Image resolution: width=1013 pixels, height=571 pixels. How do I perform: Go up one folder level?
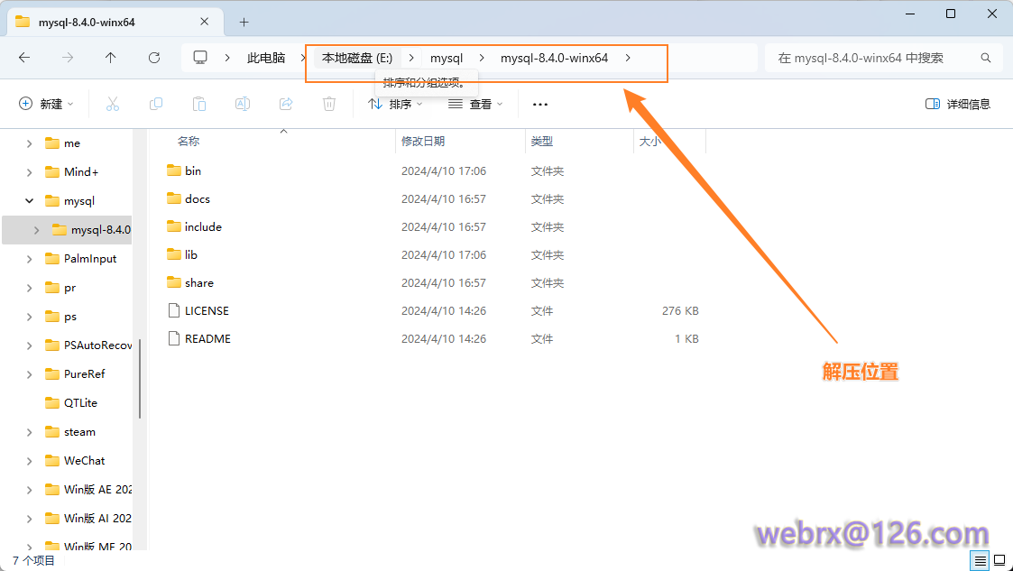pyautogui.click(x=110, y=58)
